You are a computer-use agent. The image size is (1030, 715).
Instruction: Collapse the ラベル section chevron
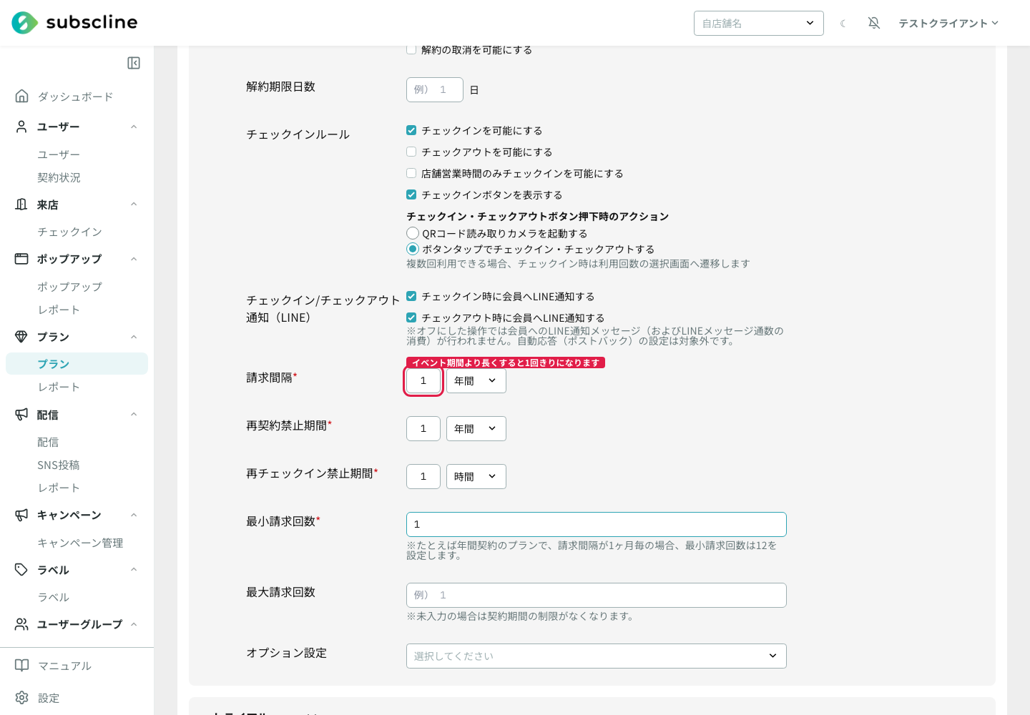tap(134, 570)
